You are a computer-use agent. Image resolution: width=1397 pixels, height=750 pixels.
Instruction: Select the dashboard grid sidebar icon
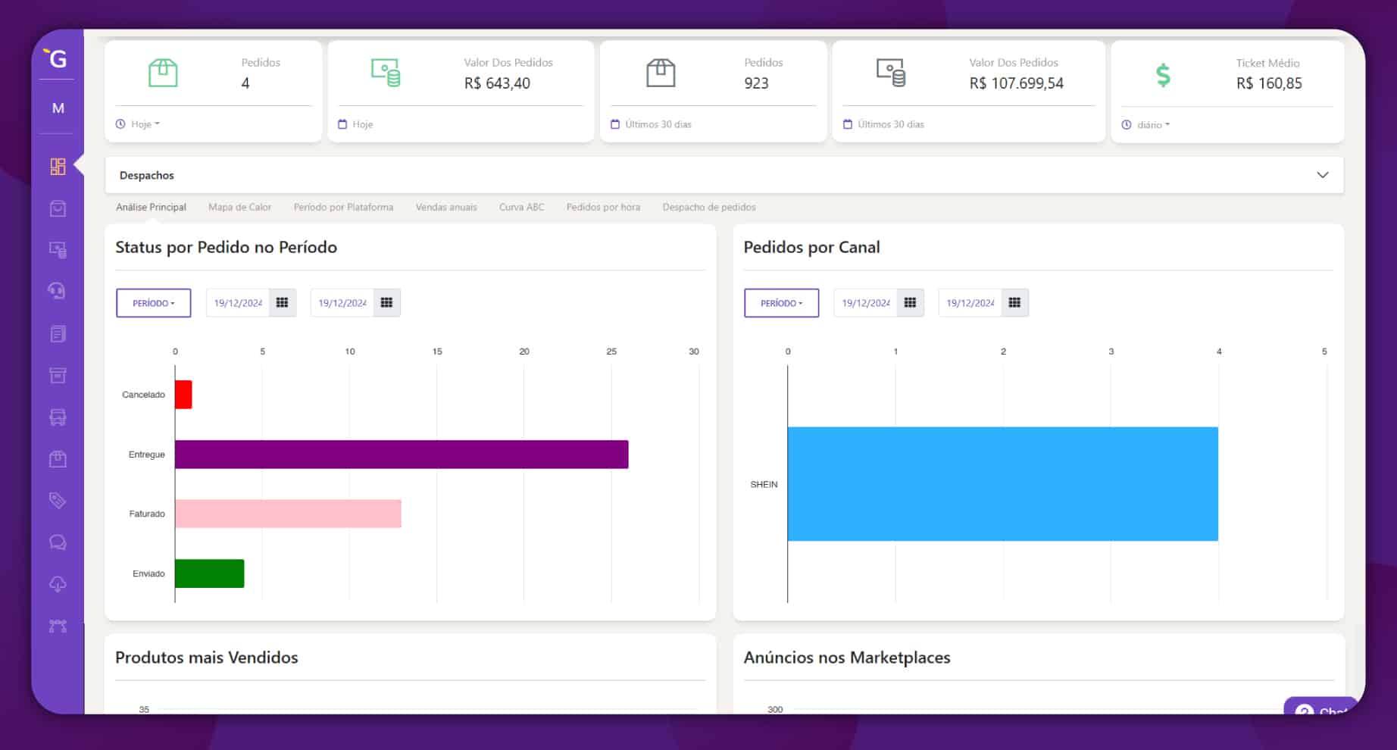pos(58,167)
